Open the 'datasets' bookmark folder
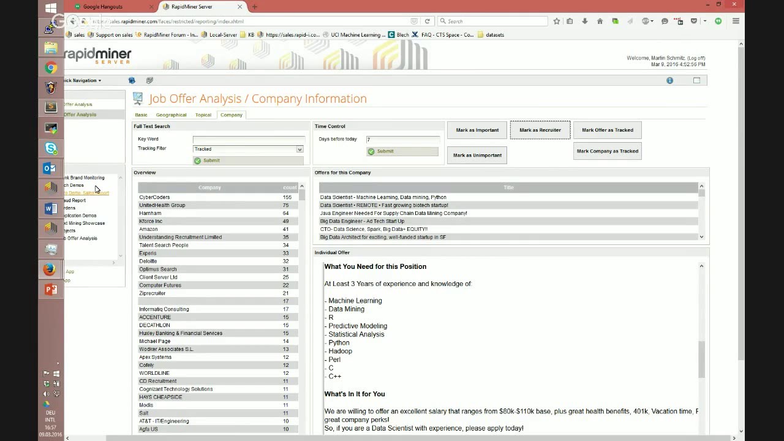This screenshot has width=784, height=441. click(x=490, y=35)
